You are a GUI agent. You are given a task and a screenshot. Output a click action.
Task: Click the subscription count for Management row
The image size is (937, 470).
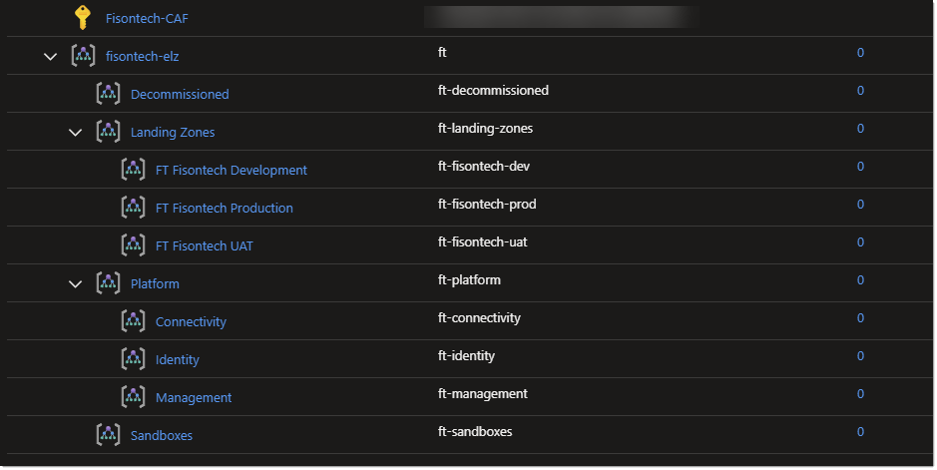(x=860, y=393)
